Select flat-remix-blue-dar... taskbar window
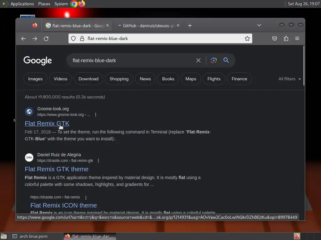This screenshot has width=321, height=240. [x=90, y=236]
